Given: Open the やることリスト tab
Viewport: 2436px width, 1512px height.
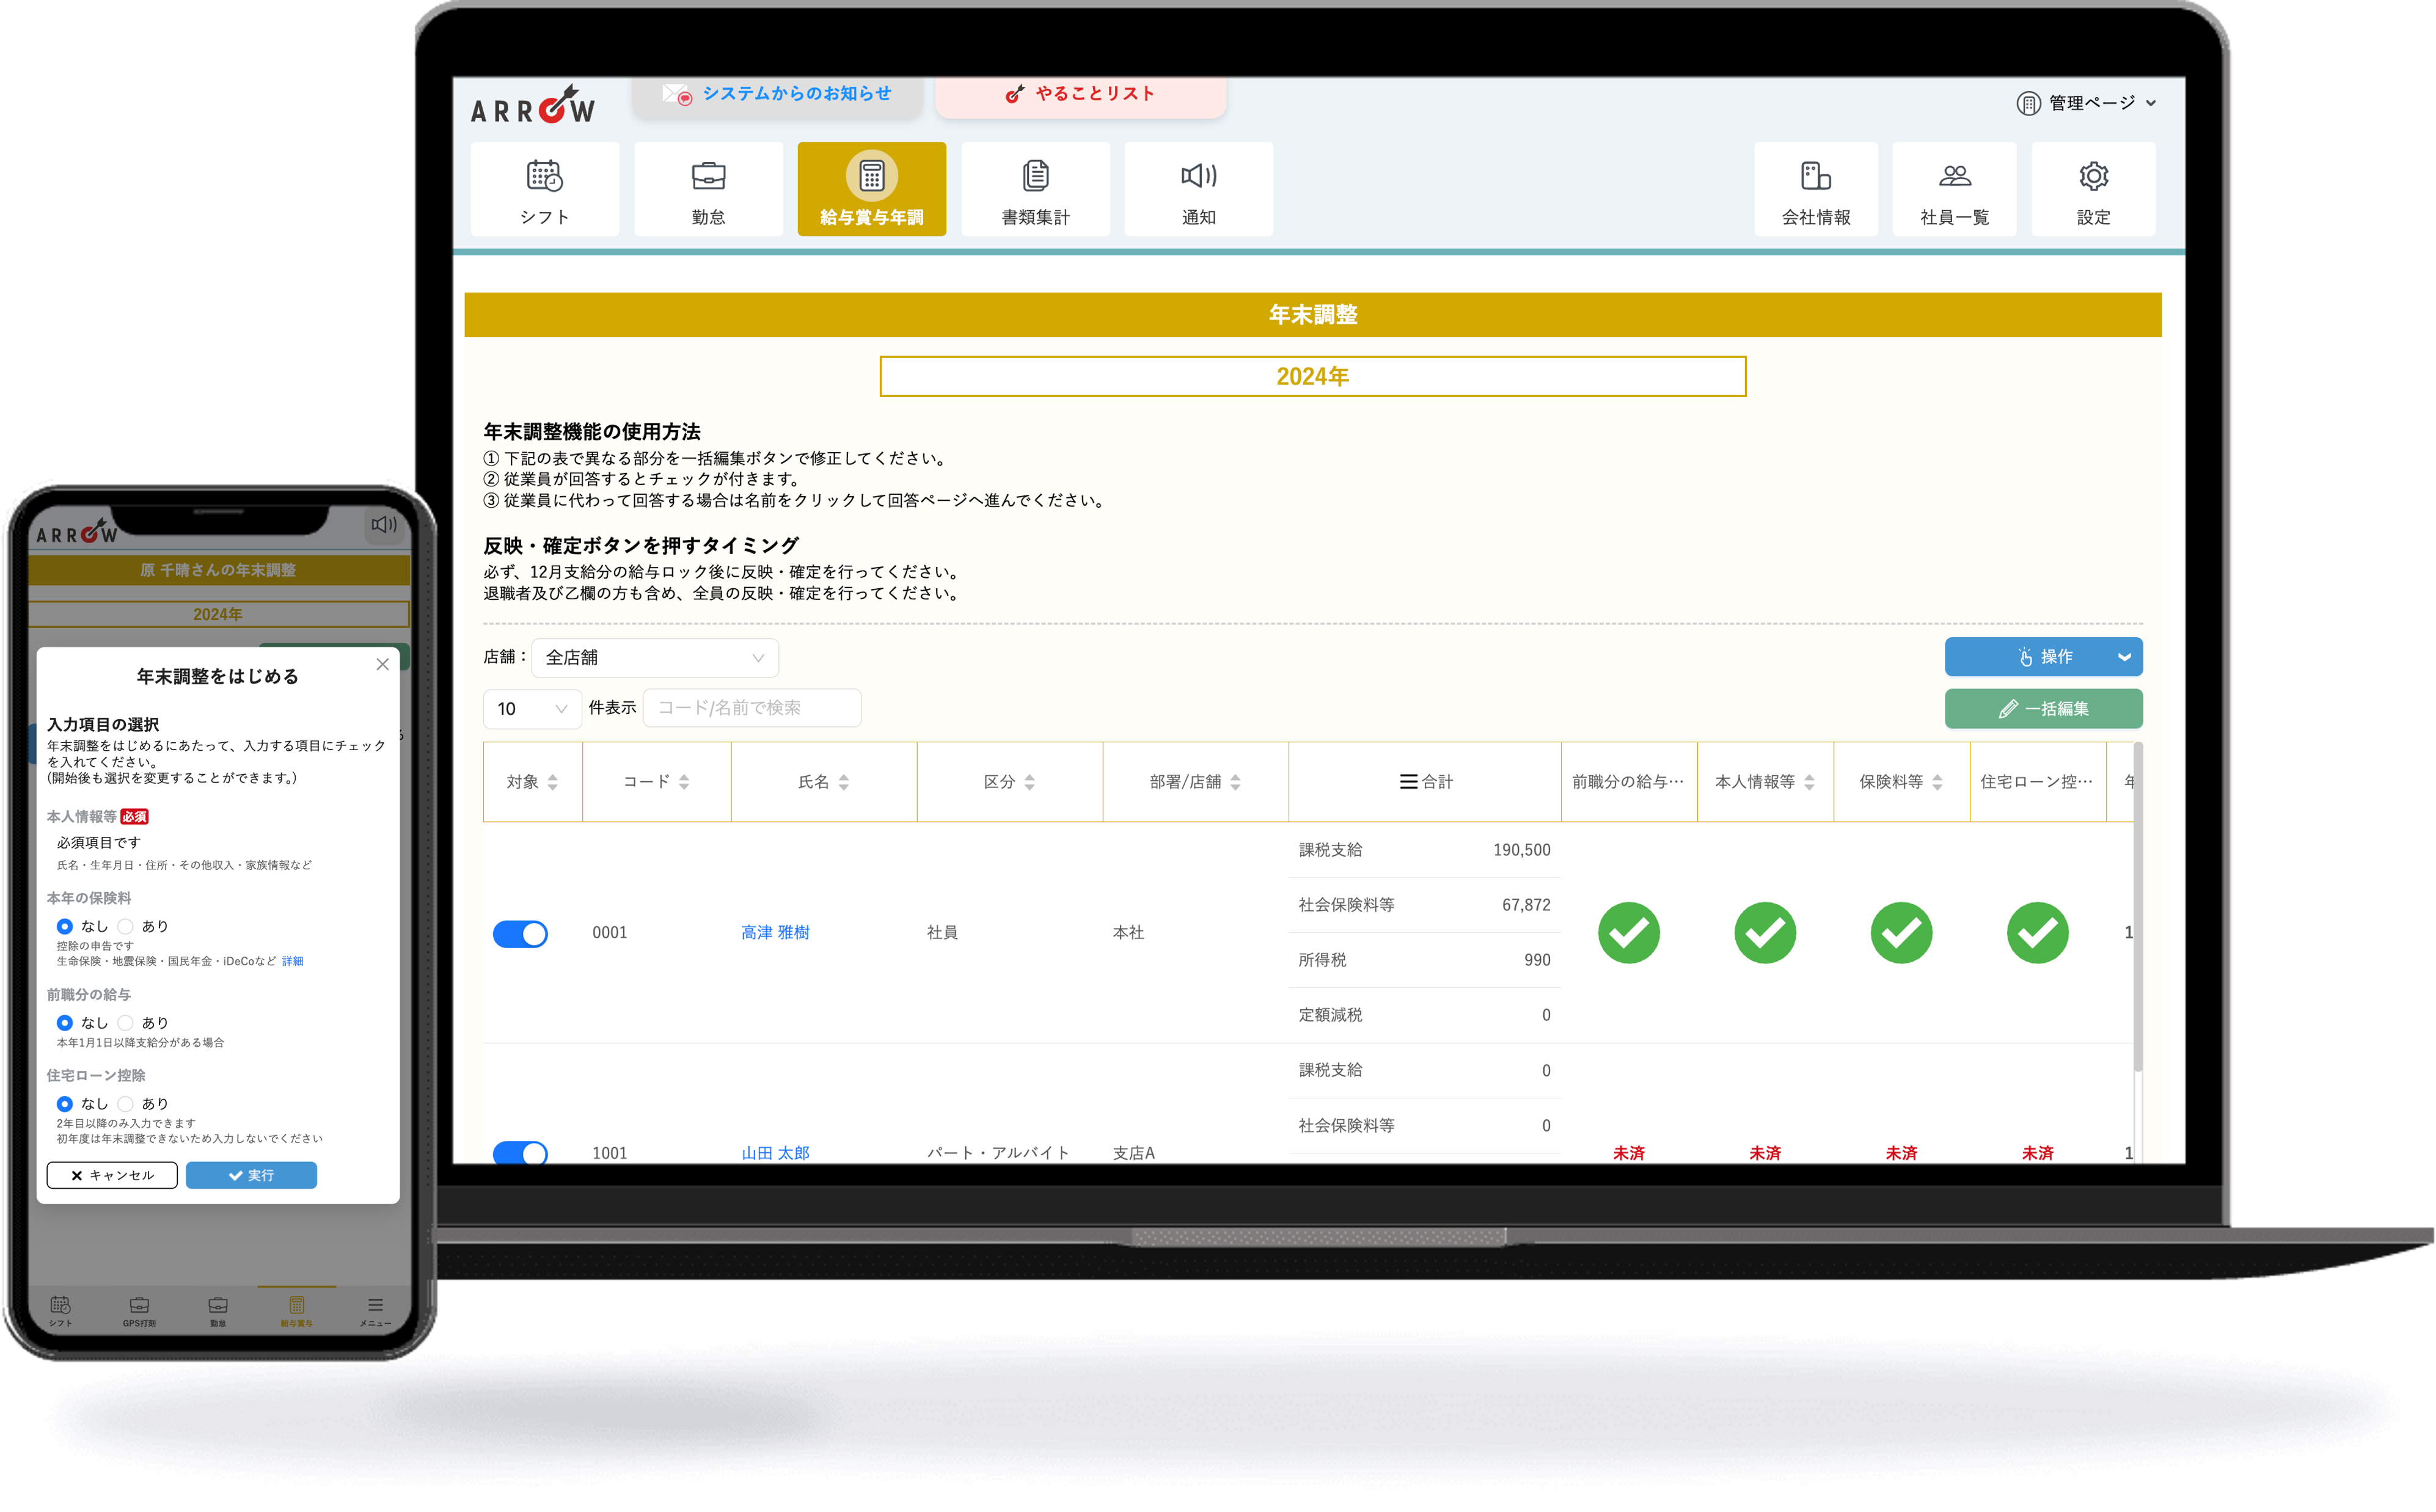Looking at the screenshot, I should coord(1080,95).
